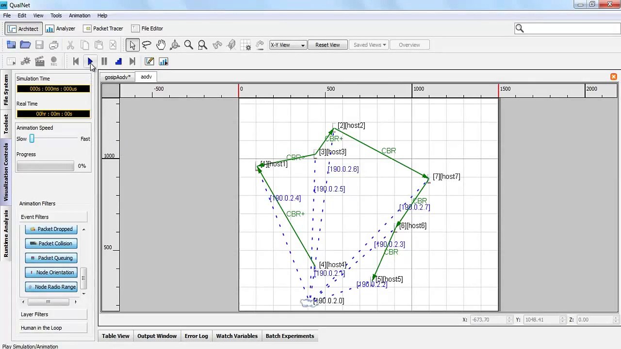Select the hand pan tool
Viewport: 621px width, 349px height.
[x=161, y=45]
